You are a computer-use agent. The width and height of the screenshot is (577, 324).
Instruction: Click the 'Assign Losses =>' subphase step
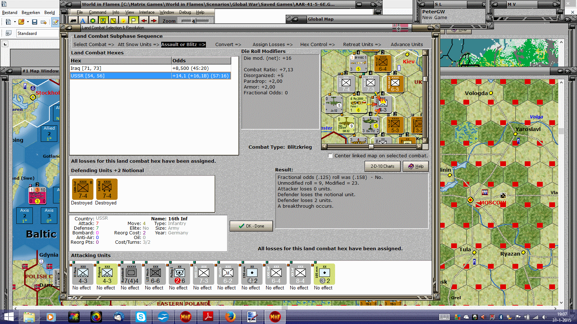273,45
